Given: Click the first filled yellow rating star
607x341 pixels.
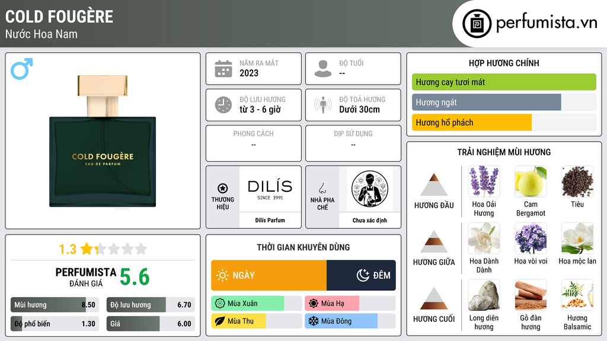Looking at the screenshot, I should (x=87, y=249).
